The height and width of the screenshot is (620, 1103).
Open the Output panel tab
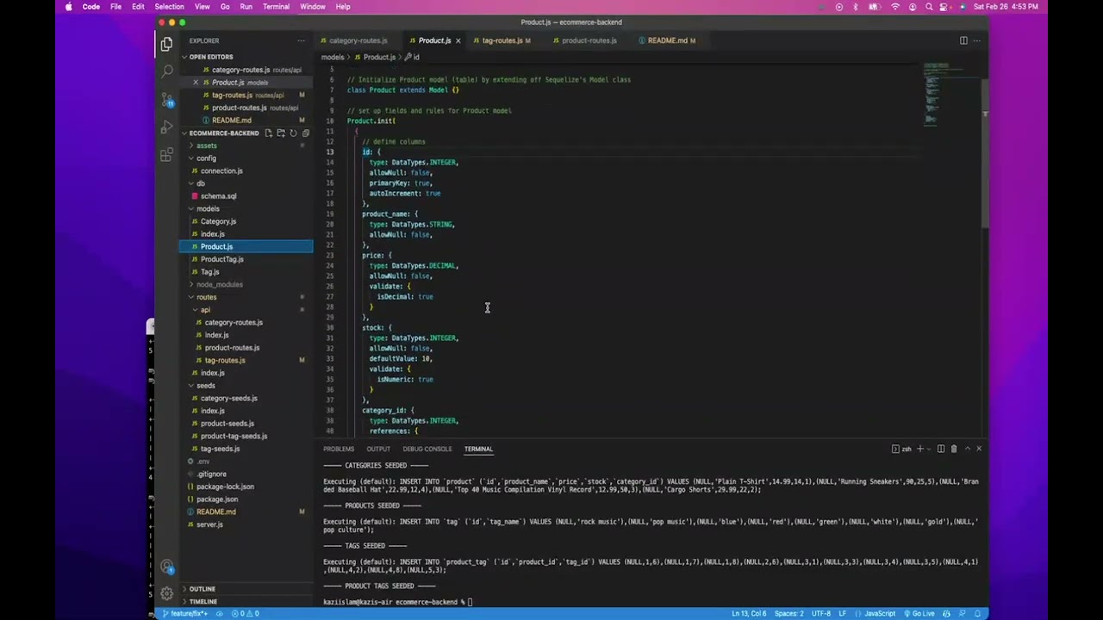378,449
